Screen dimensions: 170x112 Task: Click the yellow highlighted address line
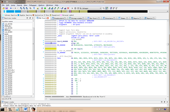coord(51,49)
